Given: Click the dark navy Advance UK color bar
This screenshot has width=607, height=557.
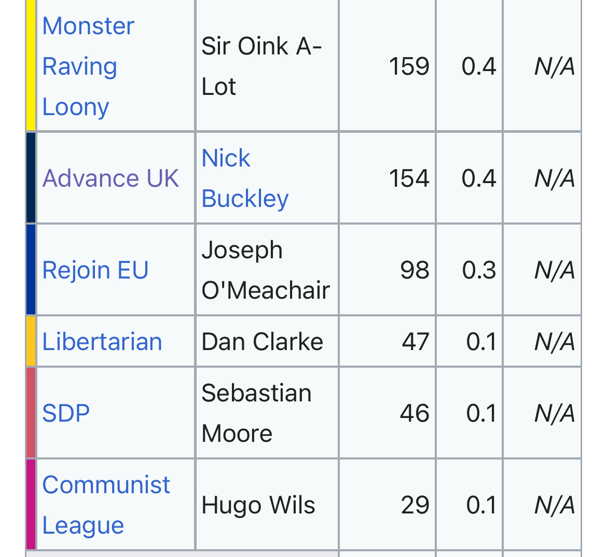Looking at the screenshot, I should 31,178.
